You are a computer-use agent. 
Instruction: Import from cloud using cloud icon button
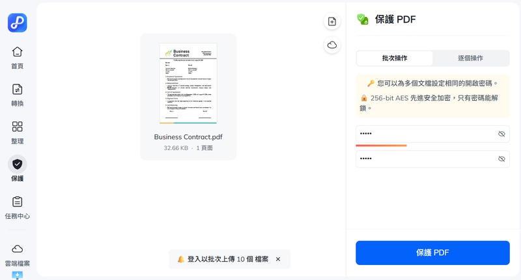(332, 45)
